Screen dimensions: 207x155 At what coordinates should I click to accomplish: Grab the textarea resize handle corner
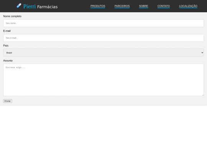point(203,95)
